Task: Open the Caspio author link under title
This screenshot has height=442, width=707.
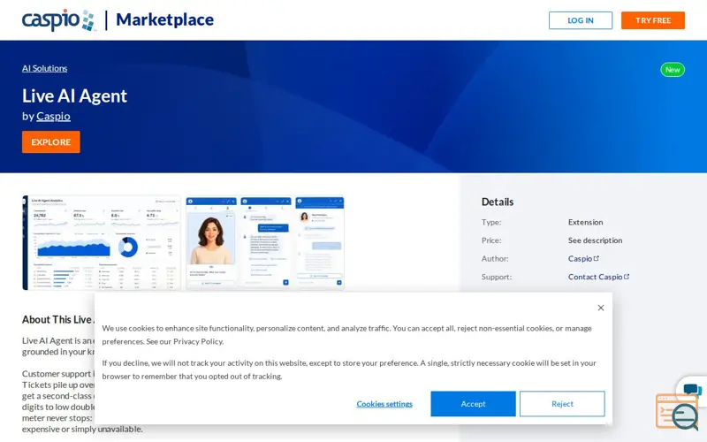Action: (x=53, y=117)
